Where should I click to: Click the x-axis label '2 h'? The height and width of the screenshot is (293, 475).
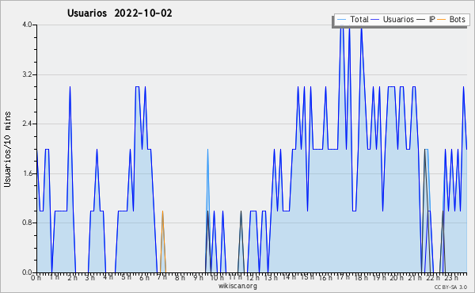click(x=72, y=277)
